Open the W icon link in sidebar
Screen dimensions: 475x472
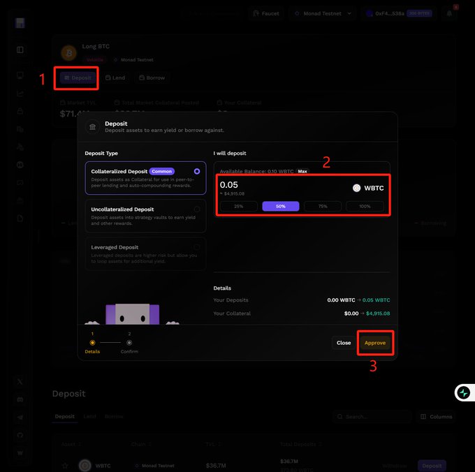coord(20,453)
